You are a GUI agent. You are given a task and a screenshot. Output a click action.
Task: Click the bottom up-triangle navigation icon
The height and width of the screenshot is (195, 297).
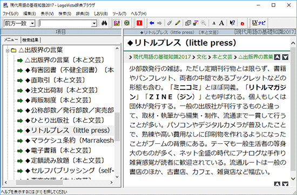[277, 184]
